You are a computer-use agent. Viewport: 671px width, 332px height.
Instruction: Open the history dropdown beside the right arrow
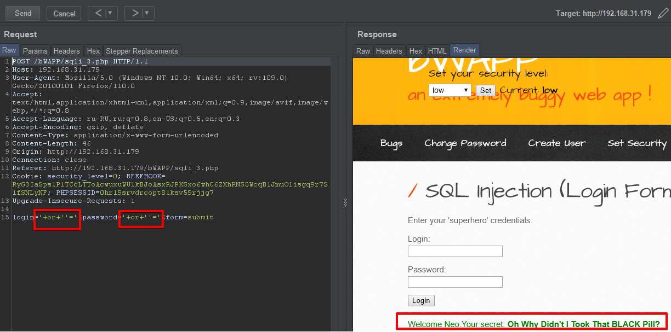point(147,13)
